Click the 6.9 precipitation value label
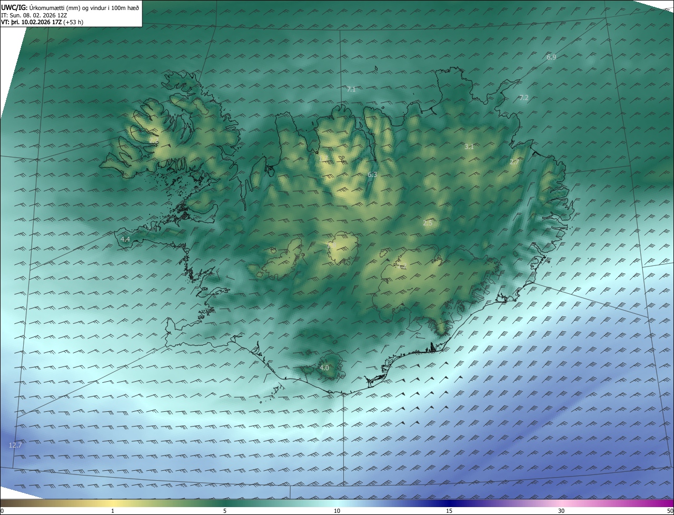The height and width of the screenshot is (515, 674). pos(551,57)
